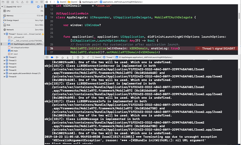Select the Debug navigator icon

coord(32,2)
